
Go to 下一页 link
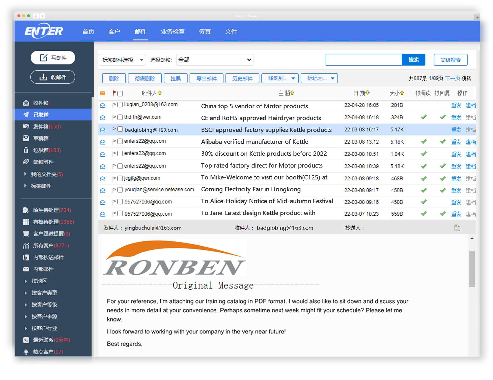point(452,78)
